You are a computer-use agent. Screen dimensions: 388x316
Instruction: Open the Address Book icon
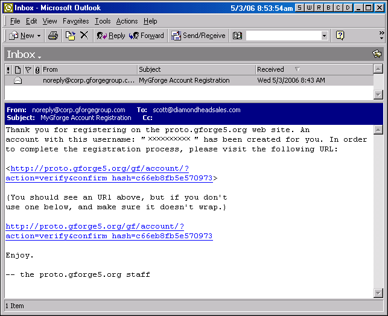[x=237, y=36]
